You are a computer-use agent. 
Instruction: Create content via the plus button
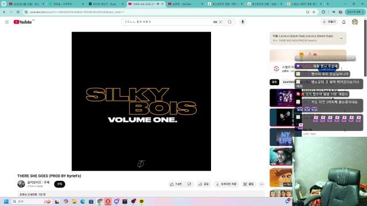(329, 22)
